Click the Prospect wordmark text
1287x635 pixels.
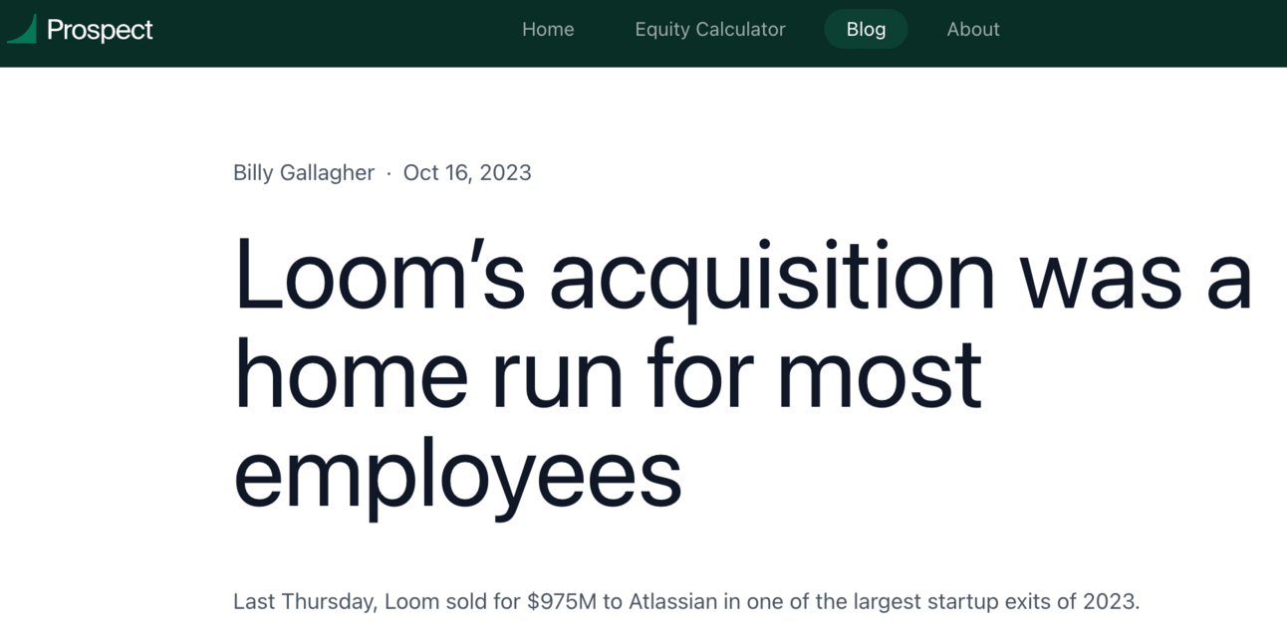coord(100,30)
